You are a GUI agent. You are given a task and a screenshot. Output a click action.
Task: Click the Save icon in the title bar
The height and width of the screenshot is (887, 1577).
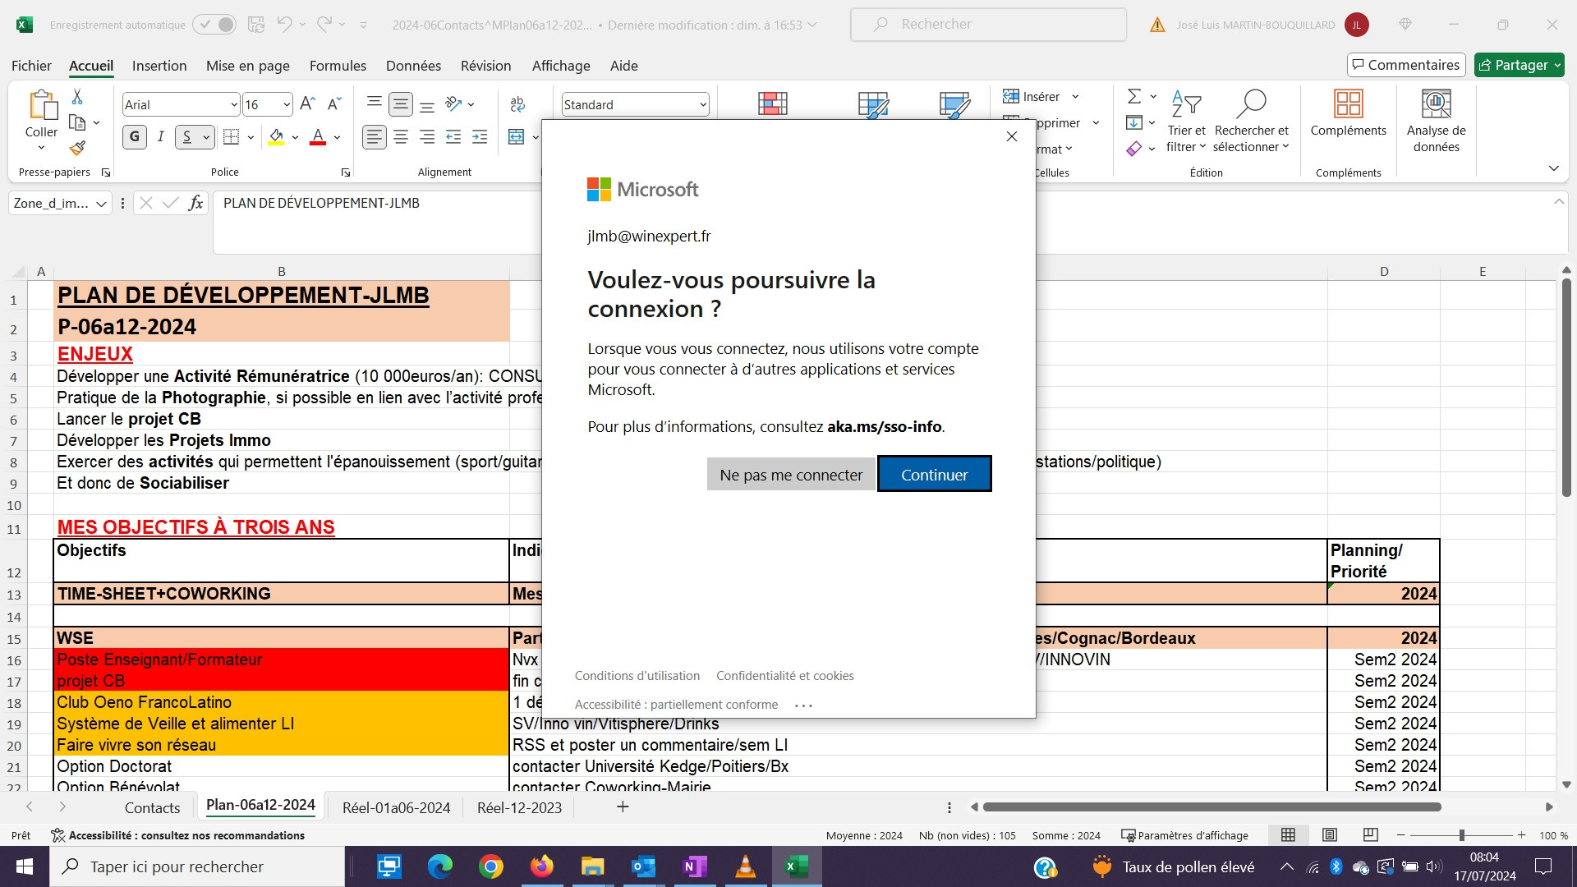[x=256, y=25]
